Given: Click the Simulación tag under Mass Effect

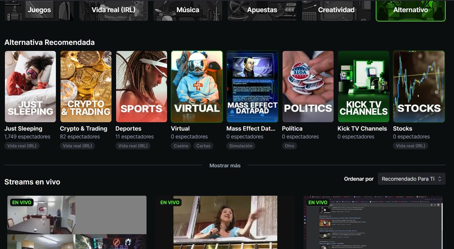Looking at the screenshot, I should pos(241,146).
